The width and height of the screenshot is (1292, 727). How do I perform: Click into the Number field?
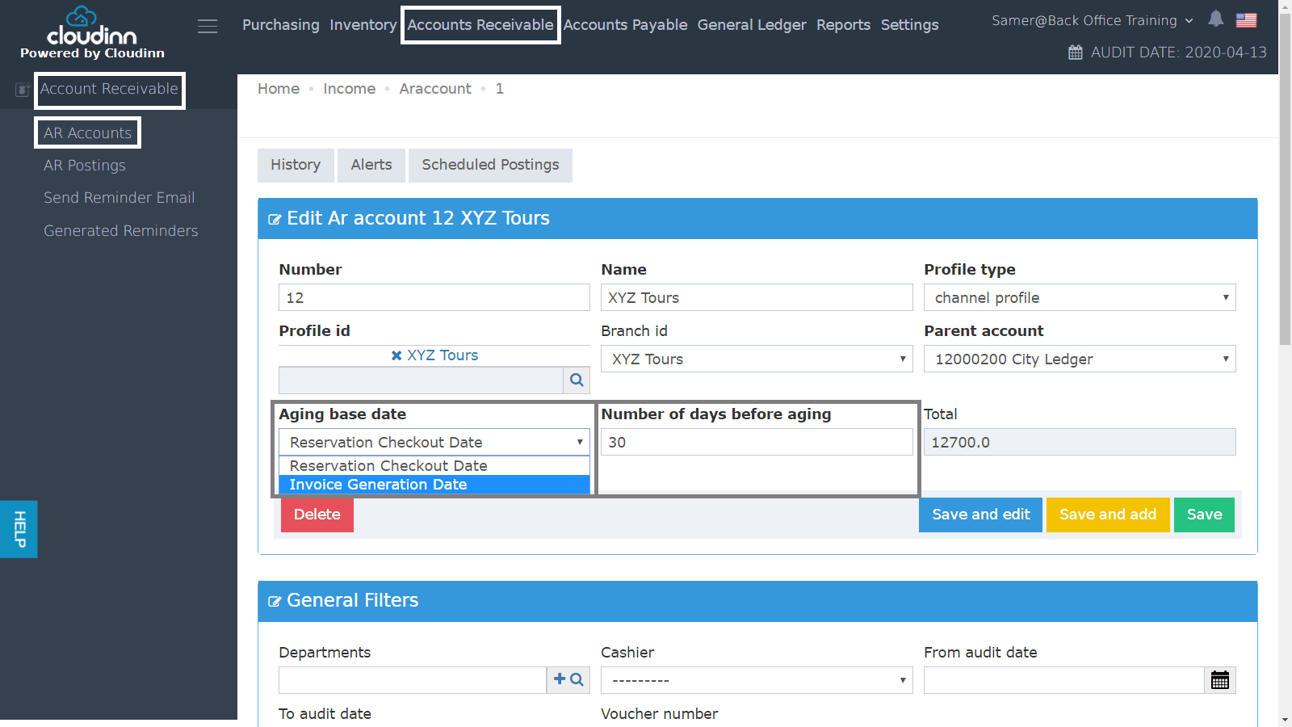(434, 297)
